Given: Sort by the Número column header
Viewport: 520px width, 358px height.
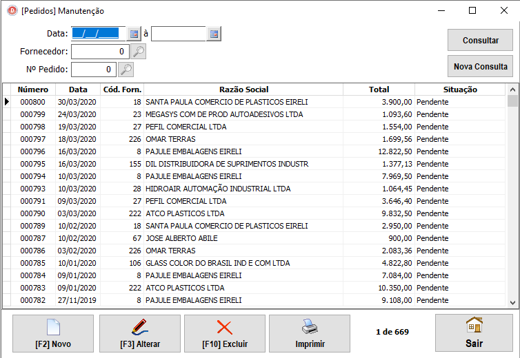Looking at the screenshot, I should [x=33, y=89].
